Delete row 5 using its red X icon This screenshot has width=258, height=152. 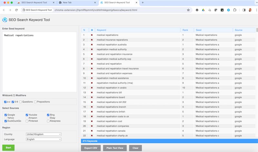click(92, 54)
